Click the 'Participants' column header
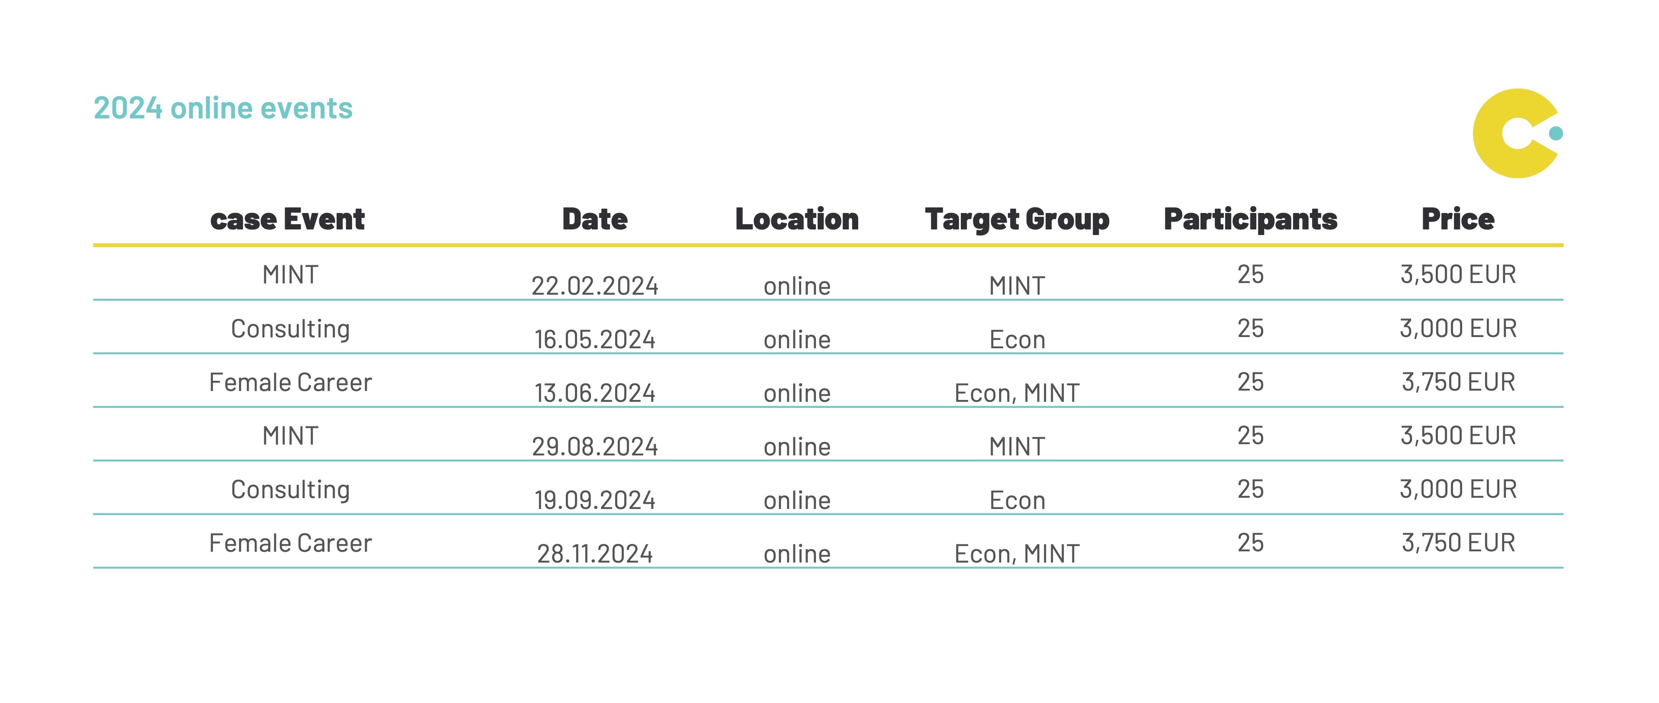This screenshot has width=1659, height=703. [1250, 219]
